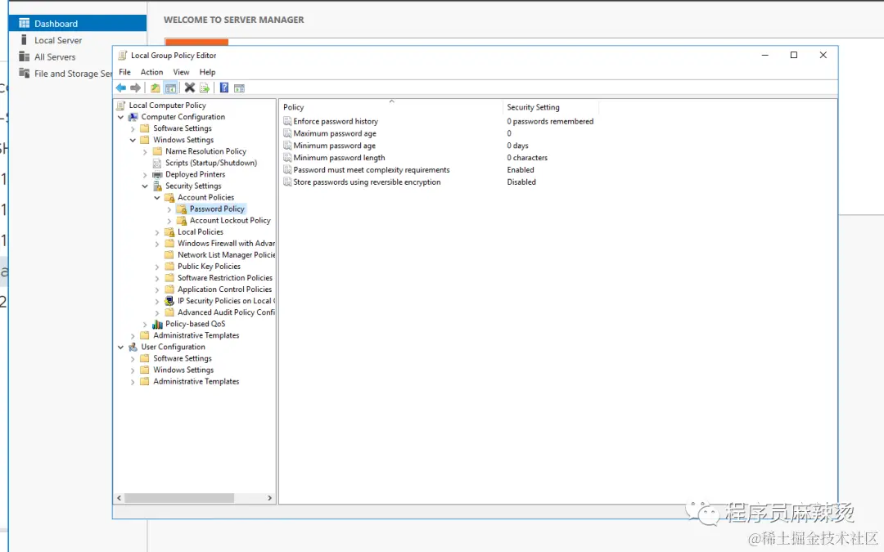Viewport: 884px width, 552px height.
Task: Click the File and Storage Services icon
Action: click(25, 73)
